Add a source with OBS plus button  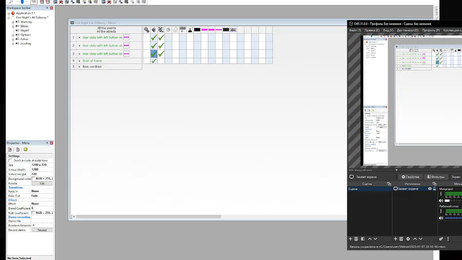(395, 239)
